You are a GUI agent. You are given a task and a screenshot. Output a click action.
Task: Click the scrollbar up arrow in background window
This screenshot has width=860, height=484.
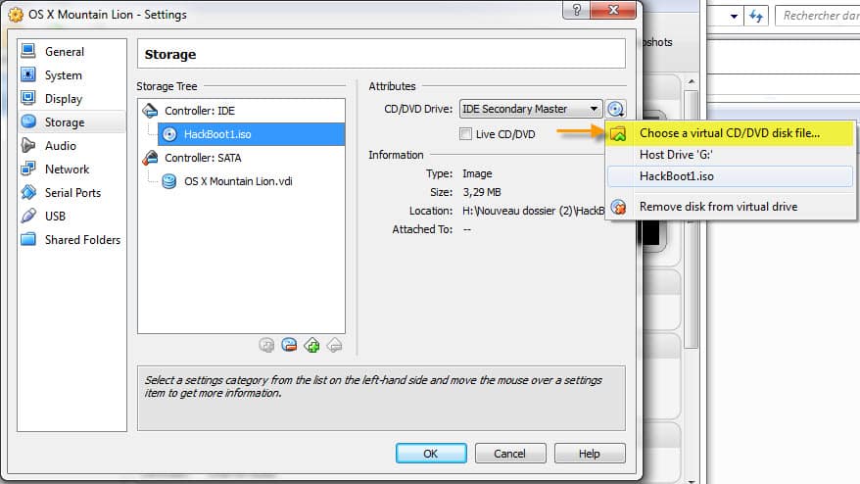point(692,81)
